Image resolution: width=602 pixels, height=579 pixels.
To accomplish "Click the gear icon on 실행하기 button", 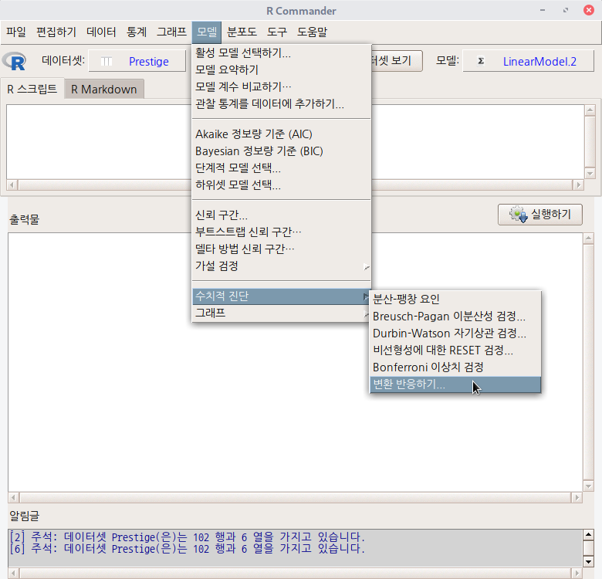I will pyautogui.click(x=519, y=215).
